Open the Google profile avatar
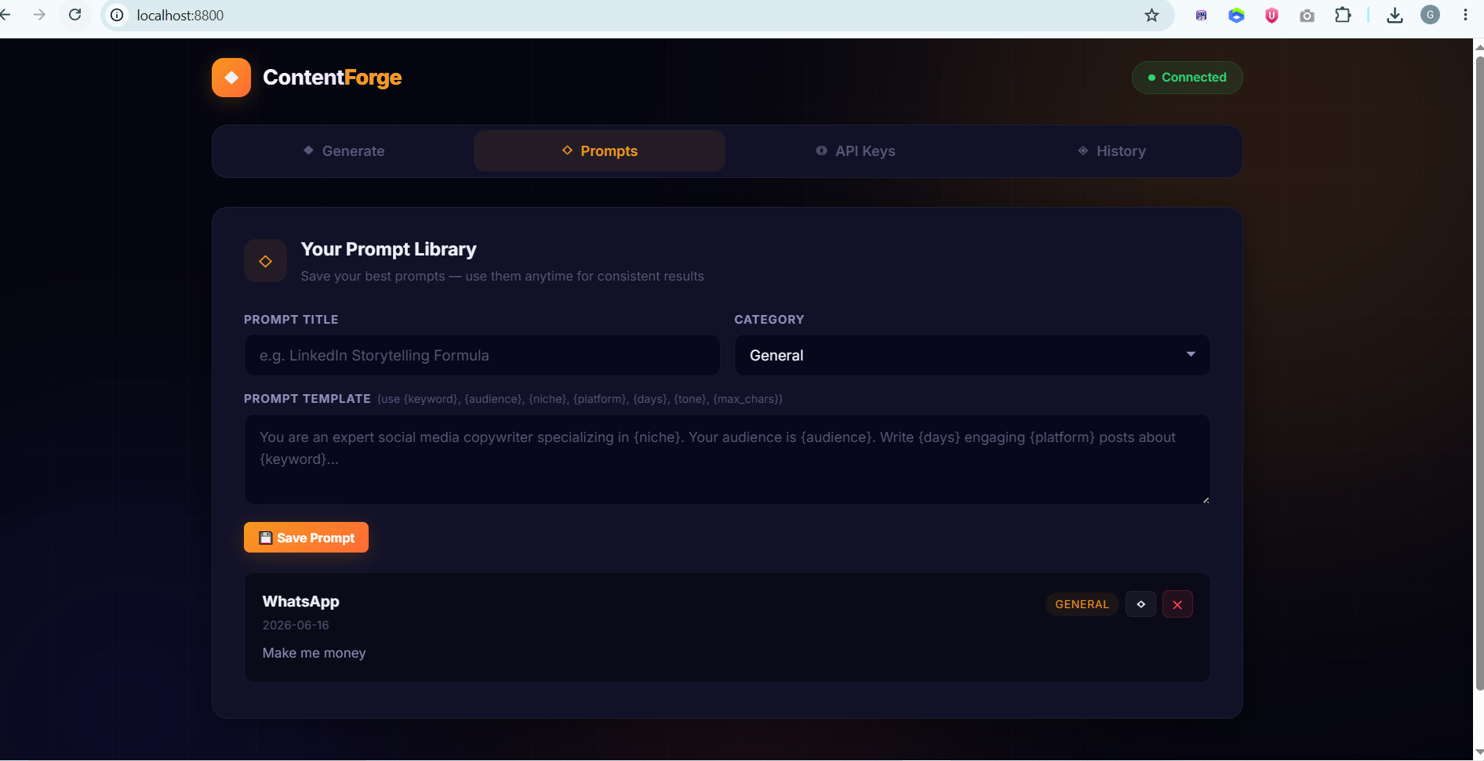This screenshot has height=761, width=1484. coord(1430,15)
